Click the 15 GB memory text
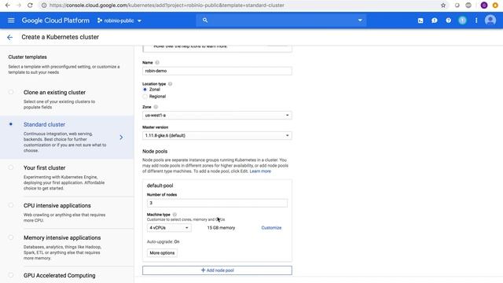 (x=221, y=228)
